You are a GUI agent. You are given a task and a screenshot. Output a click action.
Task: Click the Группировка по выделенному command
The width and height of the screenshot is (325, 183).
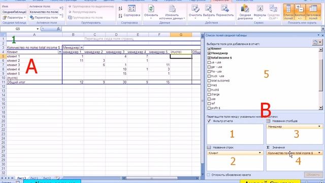(91, 7)
